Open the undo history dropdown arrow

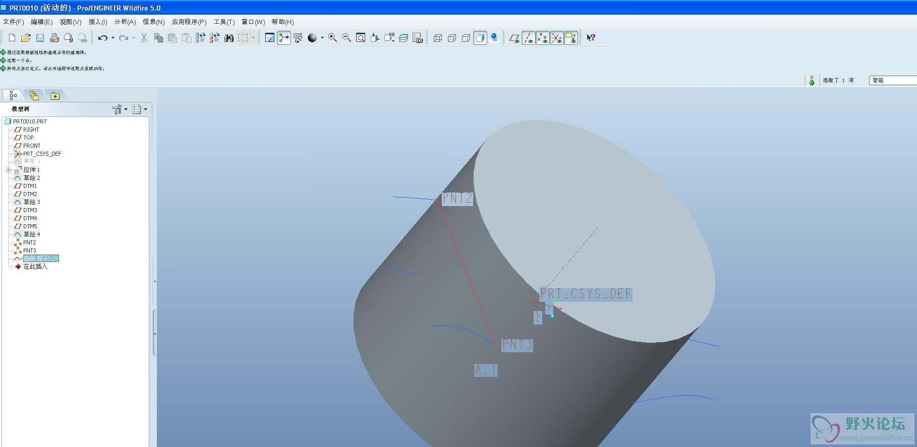[112, 38]
